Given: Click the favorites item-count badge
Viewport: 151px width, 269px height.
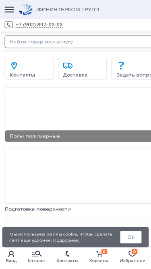Looking at the screenshot, I should pyautogui.click(x=134, y=252).
